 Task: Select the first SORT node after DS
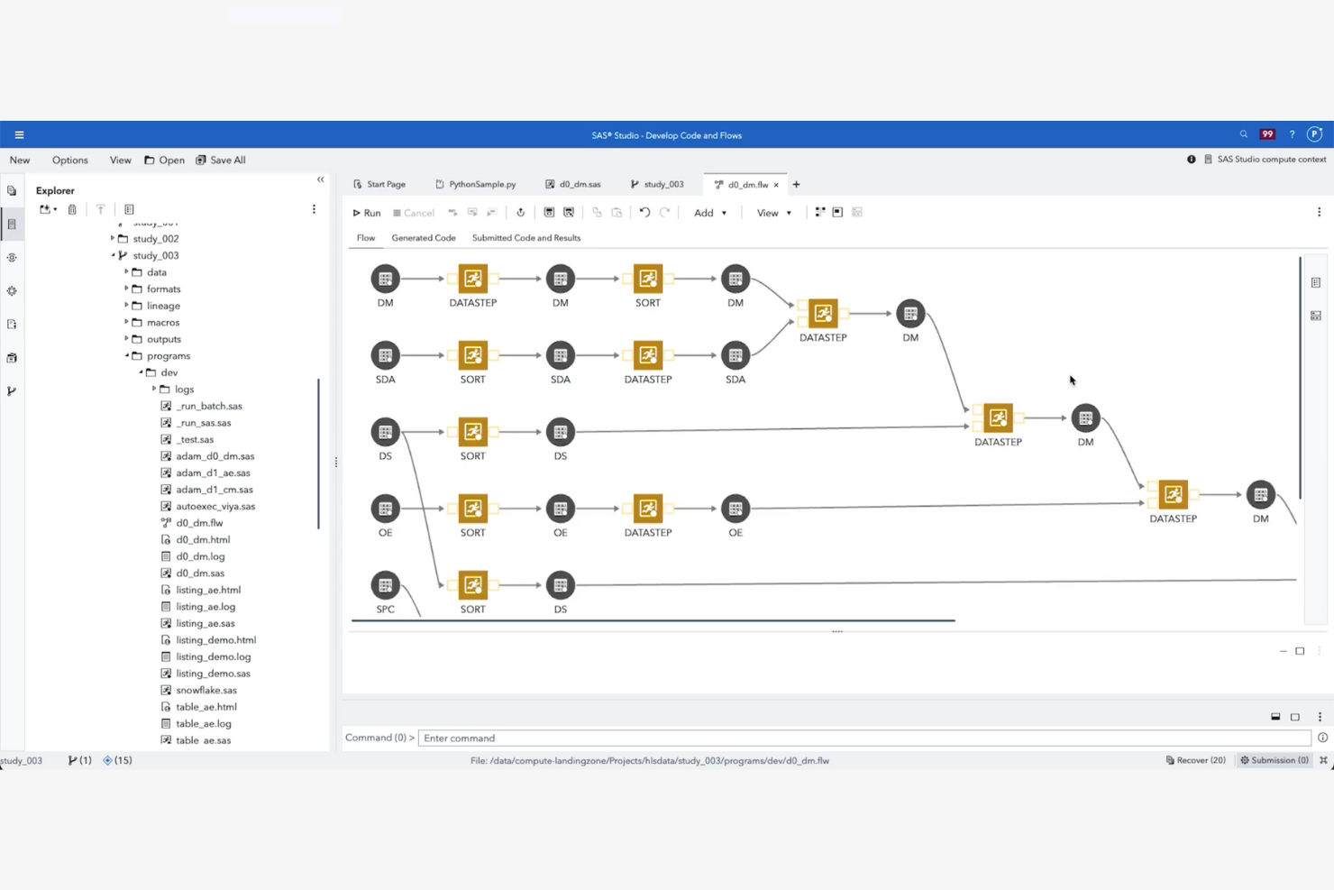click(x=472, y=432)
